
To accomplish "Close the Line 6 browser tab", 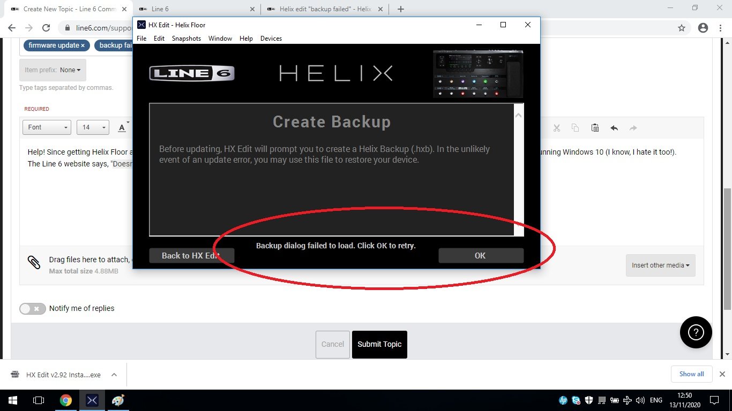I will coord(253,9).
